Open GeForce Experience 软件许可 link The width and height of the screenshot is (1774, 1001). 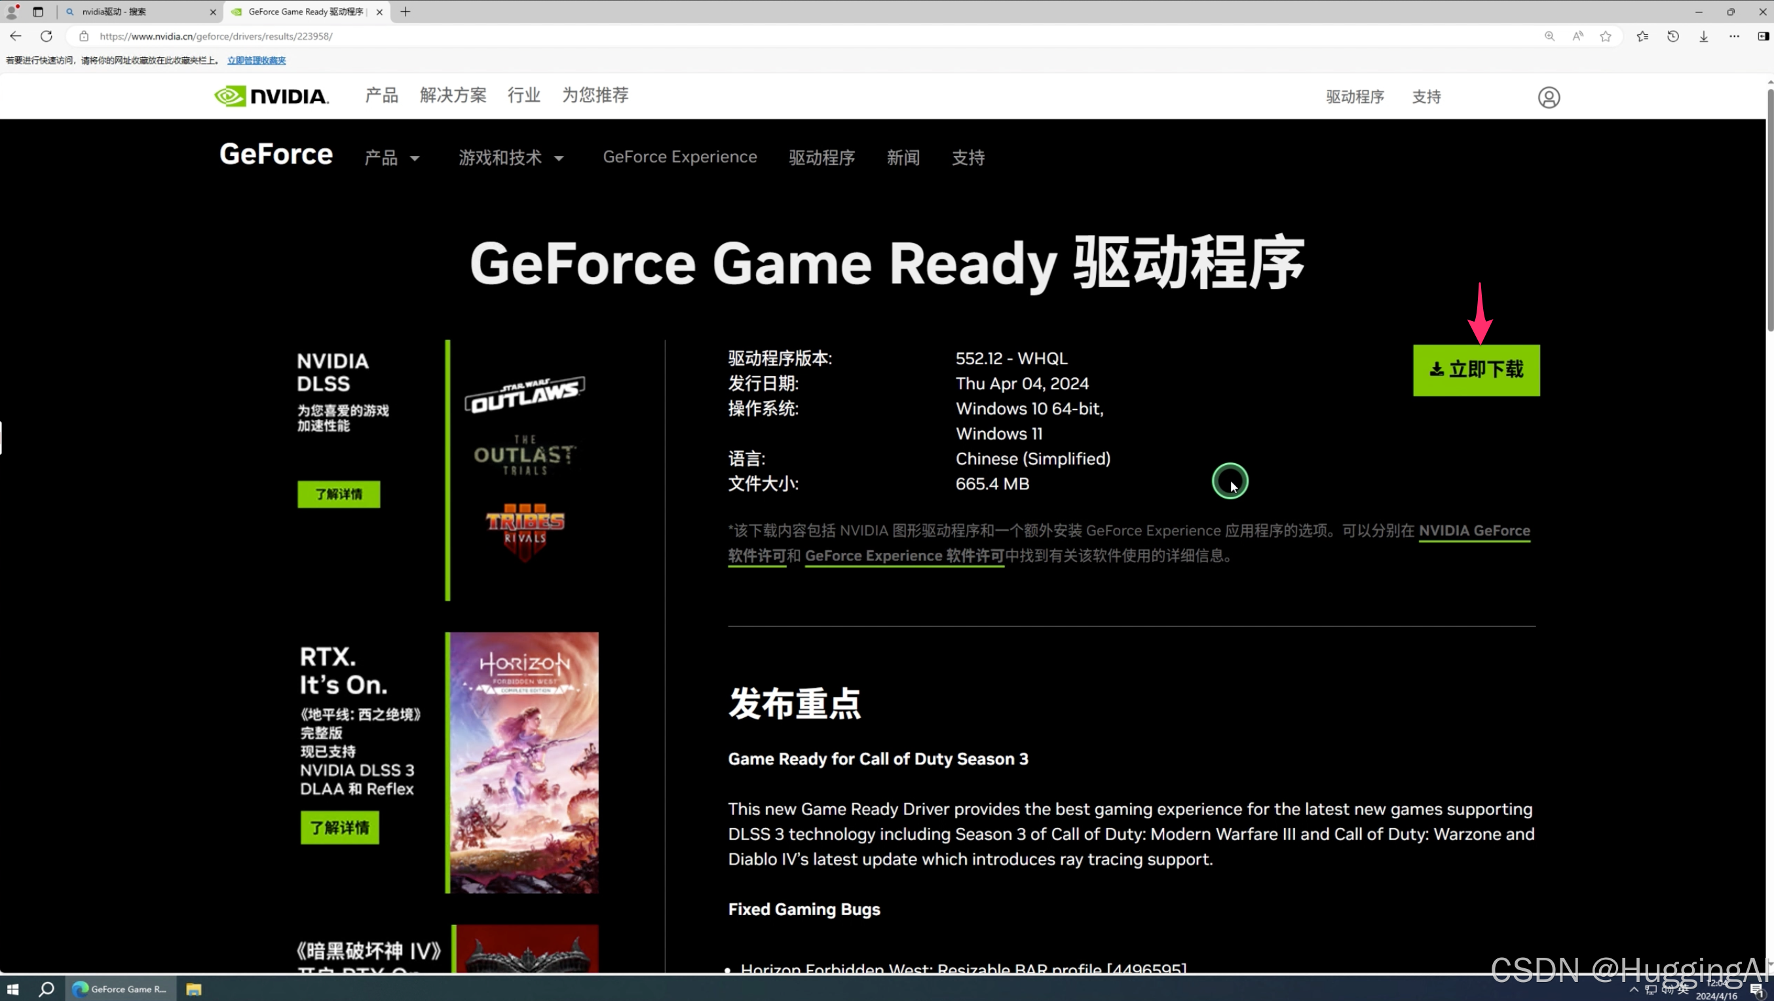click(903, 556)
